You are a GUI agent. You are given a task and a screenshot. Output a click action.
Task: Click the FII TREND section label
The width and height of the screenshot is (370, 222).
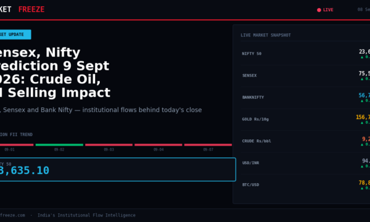pyautogui.click(x=16, y=134)
